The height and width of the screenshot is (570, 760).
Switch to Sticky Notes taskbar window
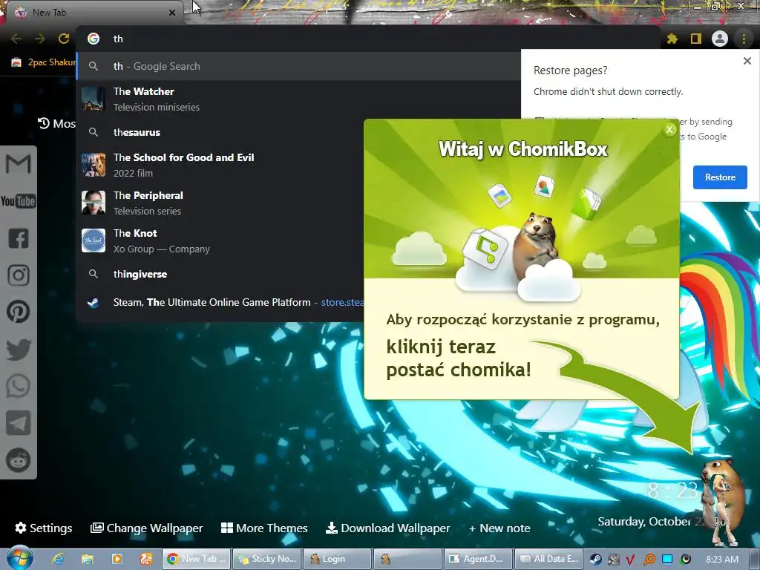(x=267, y=559)
